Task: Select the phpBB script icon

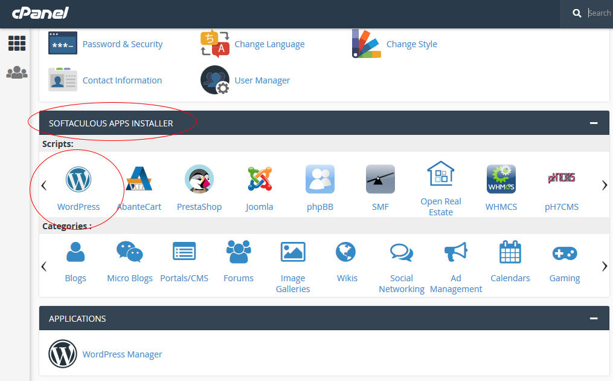Action: (320, 179)
